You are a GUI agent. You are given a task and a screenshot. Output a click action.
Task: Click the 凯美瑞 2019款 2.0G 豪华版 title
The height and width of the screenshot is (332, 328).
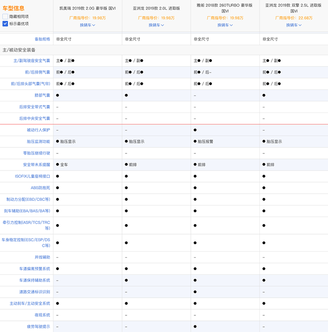point(87,8)
